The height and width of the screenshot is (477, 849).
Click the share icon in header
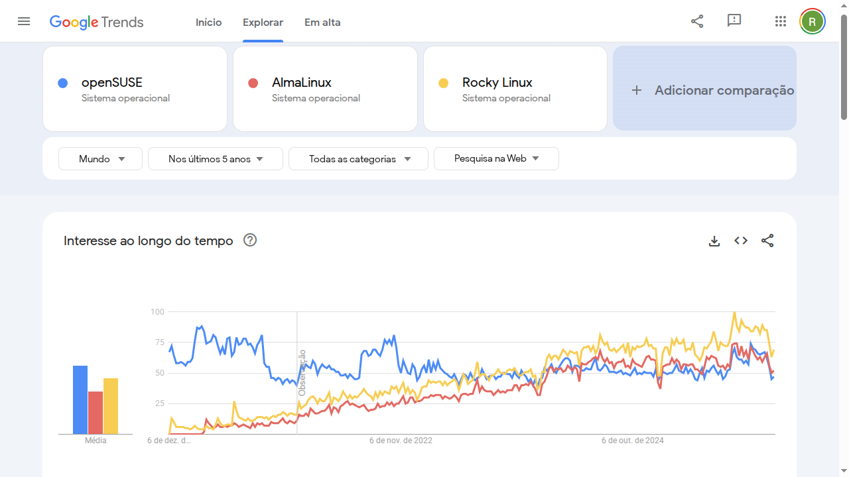697,21
